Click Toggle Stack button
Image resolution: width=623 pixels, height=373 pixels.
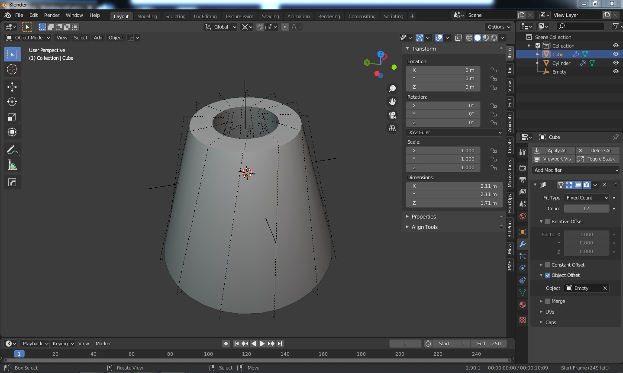coord(597,159)
